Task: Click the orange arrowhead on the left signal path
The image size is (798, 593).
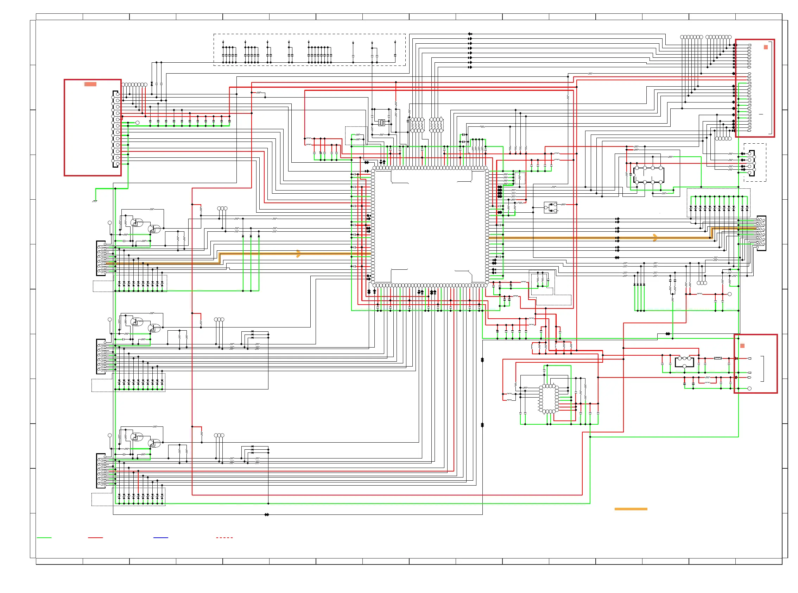Action: pos(298,254)
